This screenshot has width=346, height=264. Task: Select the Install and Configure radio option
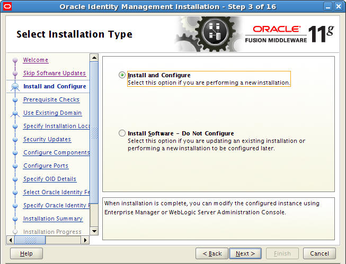[x=122, y=75]
